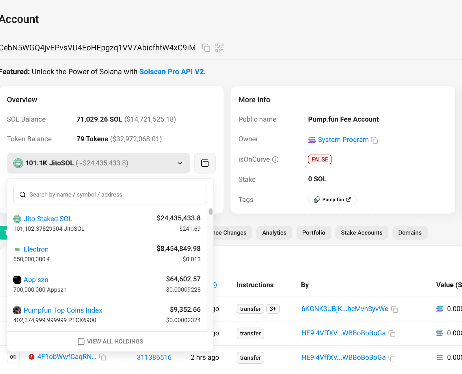Open wallet holdings icon button

[x=205, y=163]
